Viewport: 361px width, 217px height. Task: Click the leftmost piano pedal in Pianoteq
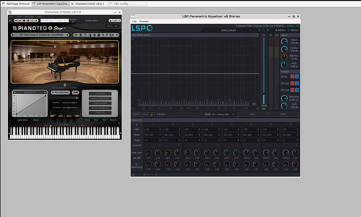[x=53, y=115]
